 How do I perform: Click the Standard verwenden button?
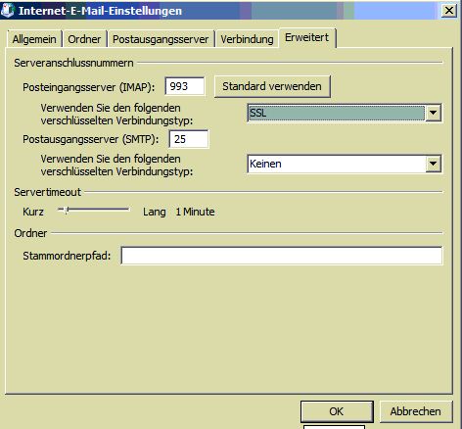point(272,86)
